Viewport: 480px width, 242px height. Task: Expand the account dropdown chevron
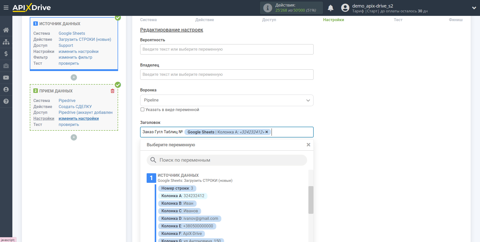[x=474, y=8]
